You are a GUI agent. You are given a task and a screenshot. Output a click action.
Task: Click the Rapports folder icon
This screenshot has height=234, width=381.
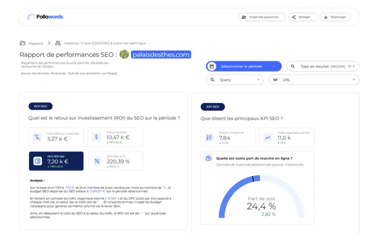[23, 43]
